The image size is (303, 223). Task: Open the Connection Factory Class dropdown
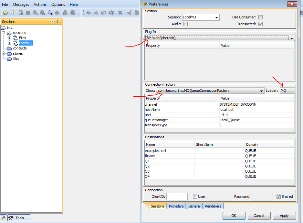click(x=262, y=90)
